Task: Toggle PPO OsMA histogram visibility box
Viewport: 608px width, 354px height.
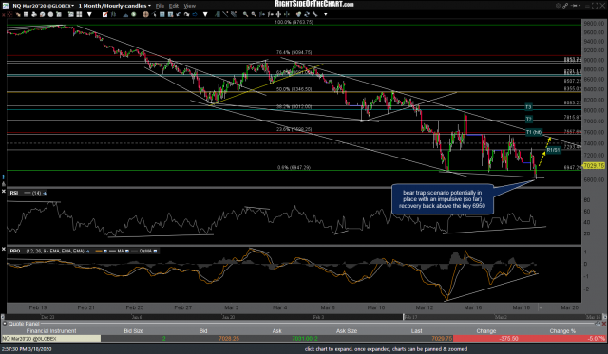Action: click(155, 251)
